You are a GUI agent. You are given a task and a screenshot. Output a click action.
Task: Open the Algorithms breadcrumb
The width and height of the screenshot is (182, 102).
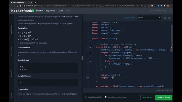pos(50,11)
